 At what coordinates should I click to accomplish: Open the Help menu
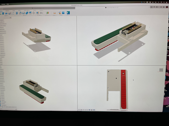pyautogui.click(x=8, y=4)
